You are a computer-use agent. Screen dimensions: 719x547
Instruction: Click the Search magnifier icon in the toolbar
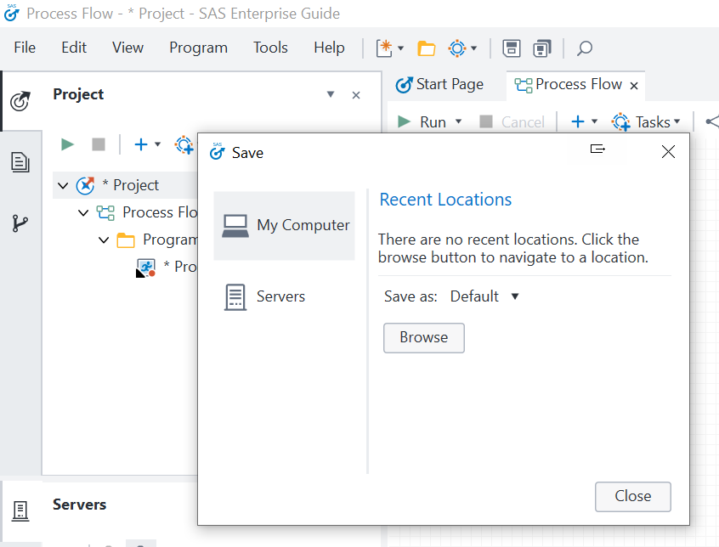click(x=584, y=48)
